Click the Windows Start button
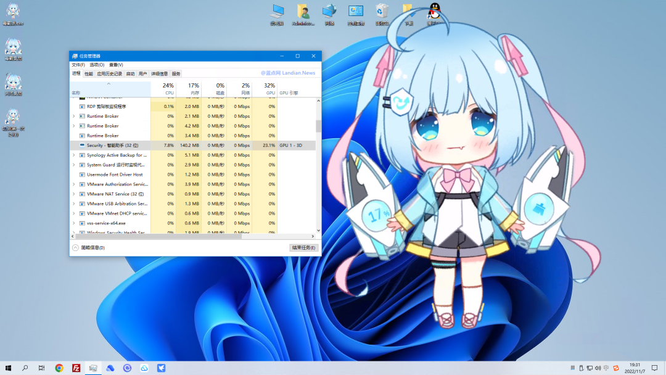Screen dimensions: 666x375 pyautogui.click(x=8, y=368)
